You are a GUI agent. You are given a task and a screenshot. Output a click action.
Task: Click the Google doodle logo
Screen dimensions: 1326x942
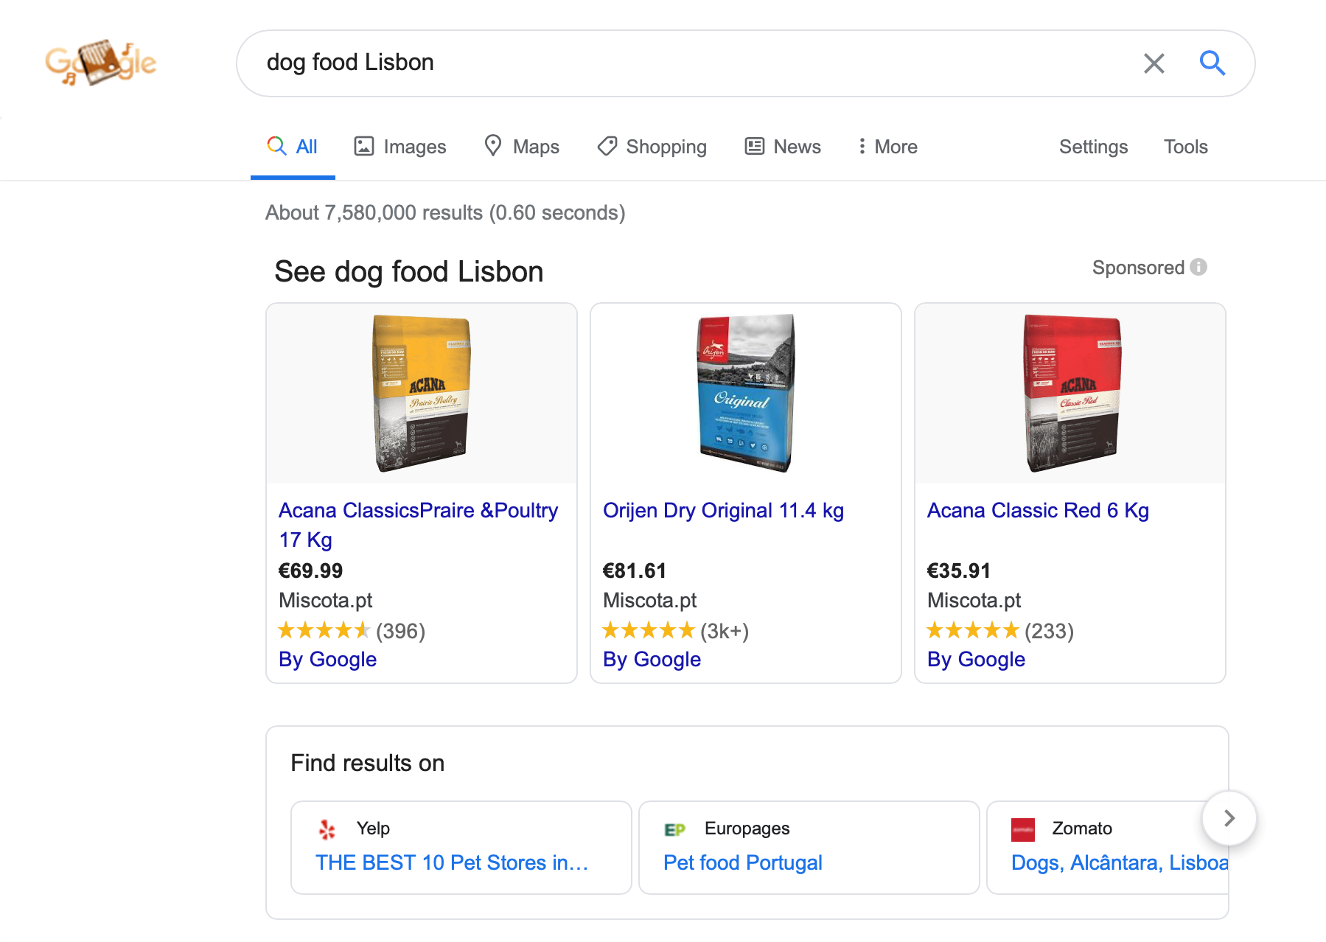(x=101, y=63)
